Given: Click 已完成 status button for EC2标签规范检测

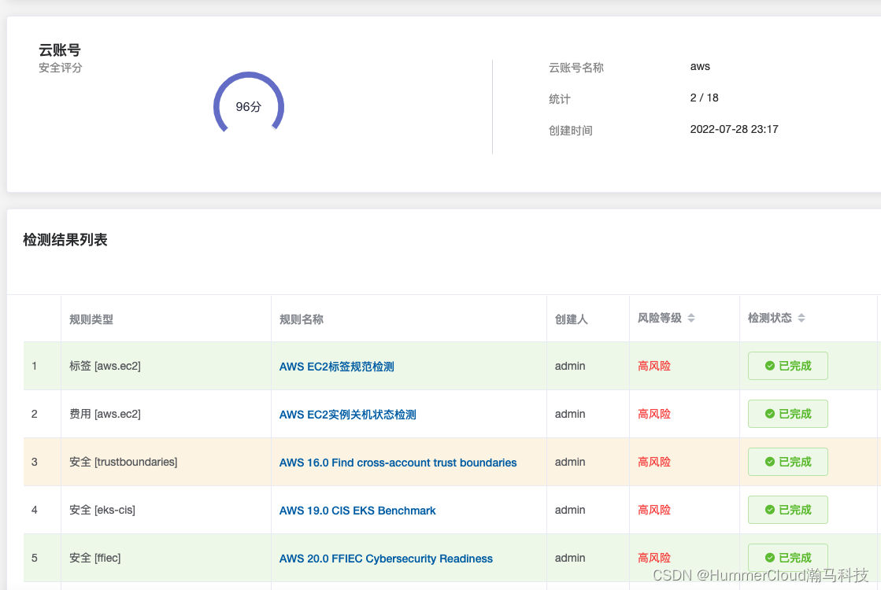Looking at the screenshot, I should 788,366.
